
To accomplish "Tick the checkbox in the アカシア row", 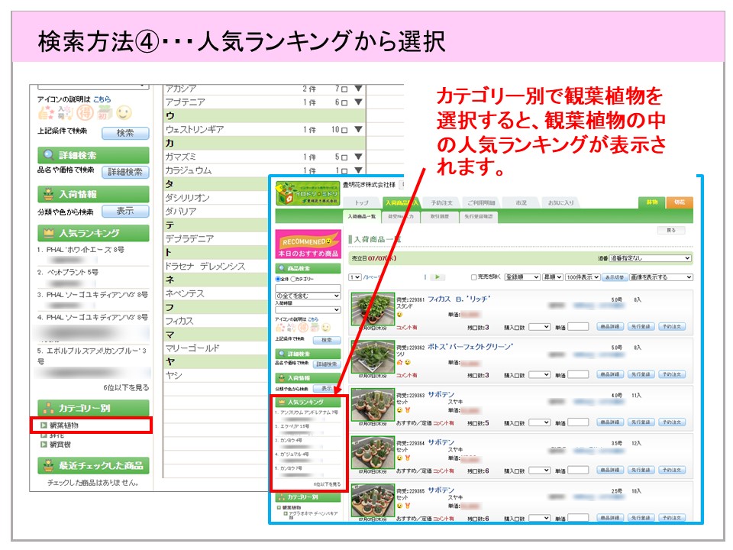I will tap(344, 89).
